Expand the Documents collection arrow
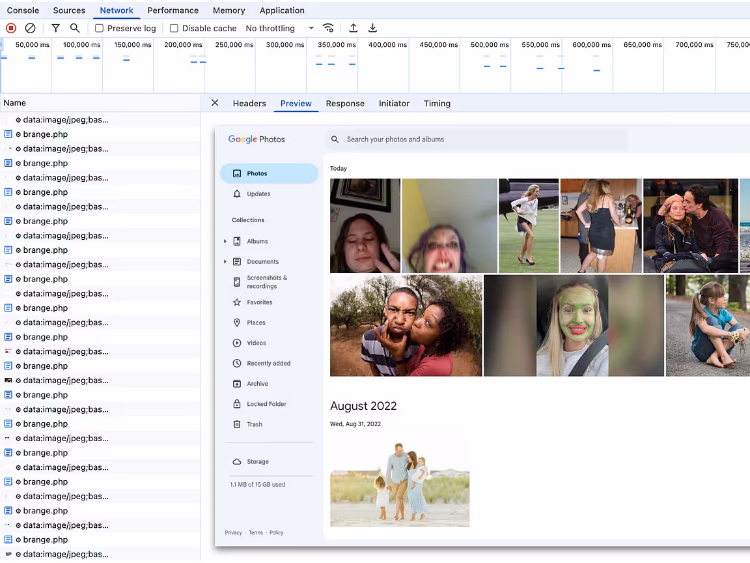Screen dimensions: 750x563 coord(225,261)
